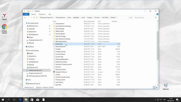This screenshot has height=102, width=181.
Task: Select the DownloadMetadata file
Action: pyautogui.click(x=62, y=59)
